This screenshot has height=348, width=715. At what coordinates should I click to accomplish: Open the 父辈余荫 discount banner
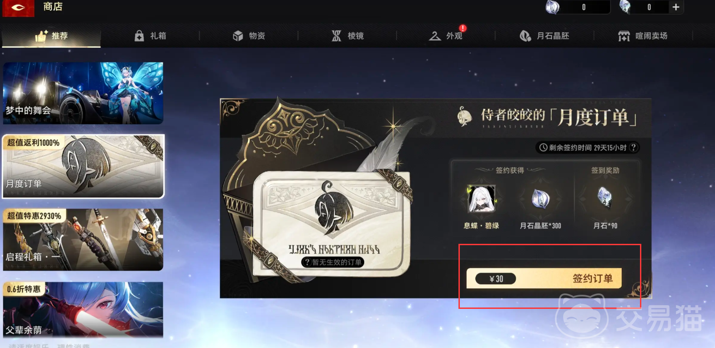pyautogui.click(x=83, y=310)
